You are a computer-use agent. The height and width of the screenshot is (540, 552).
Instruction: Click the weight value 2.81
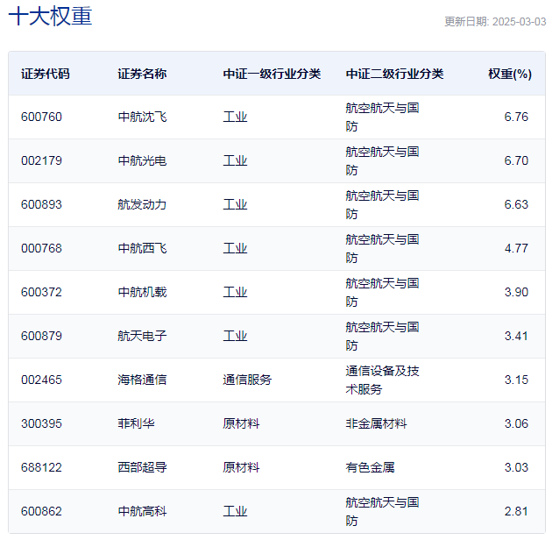click(x=516, y=511)
